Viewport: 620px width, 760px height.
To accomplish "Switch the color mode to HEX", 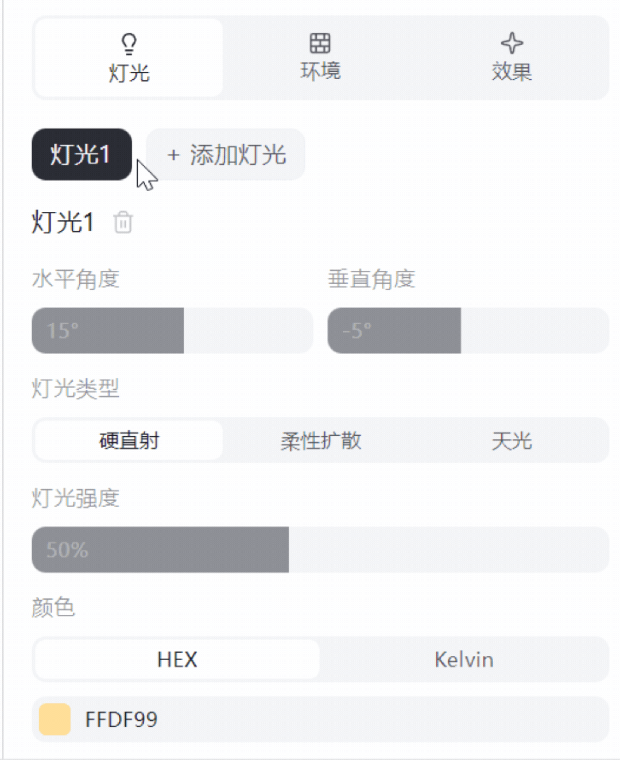I will (177, 660).
